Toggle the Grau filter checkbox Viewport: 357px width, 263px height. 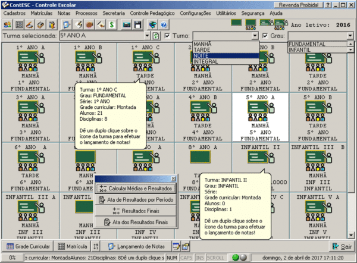pos(265,36)
